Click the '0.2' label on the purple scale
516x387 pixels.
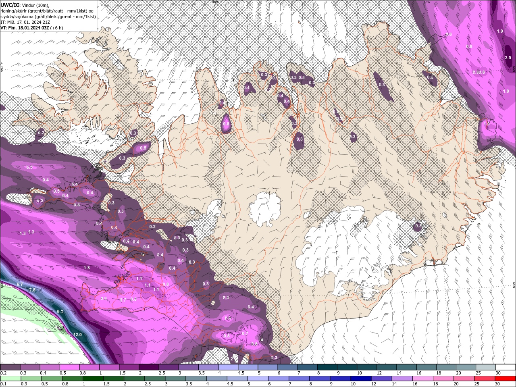coord(4,373)
